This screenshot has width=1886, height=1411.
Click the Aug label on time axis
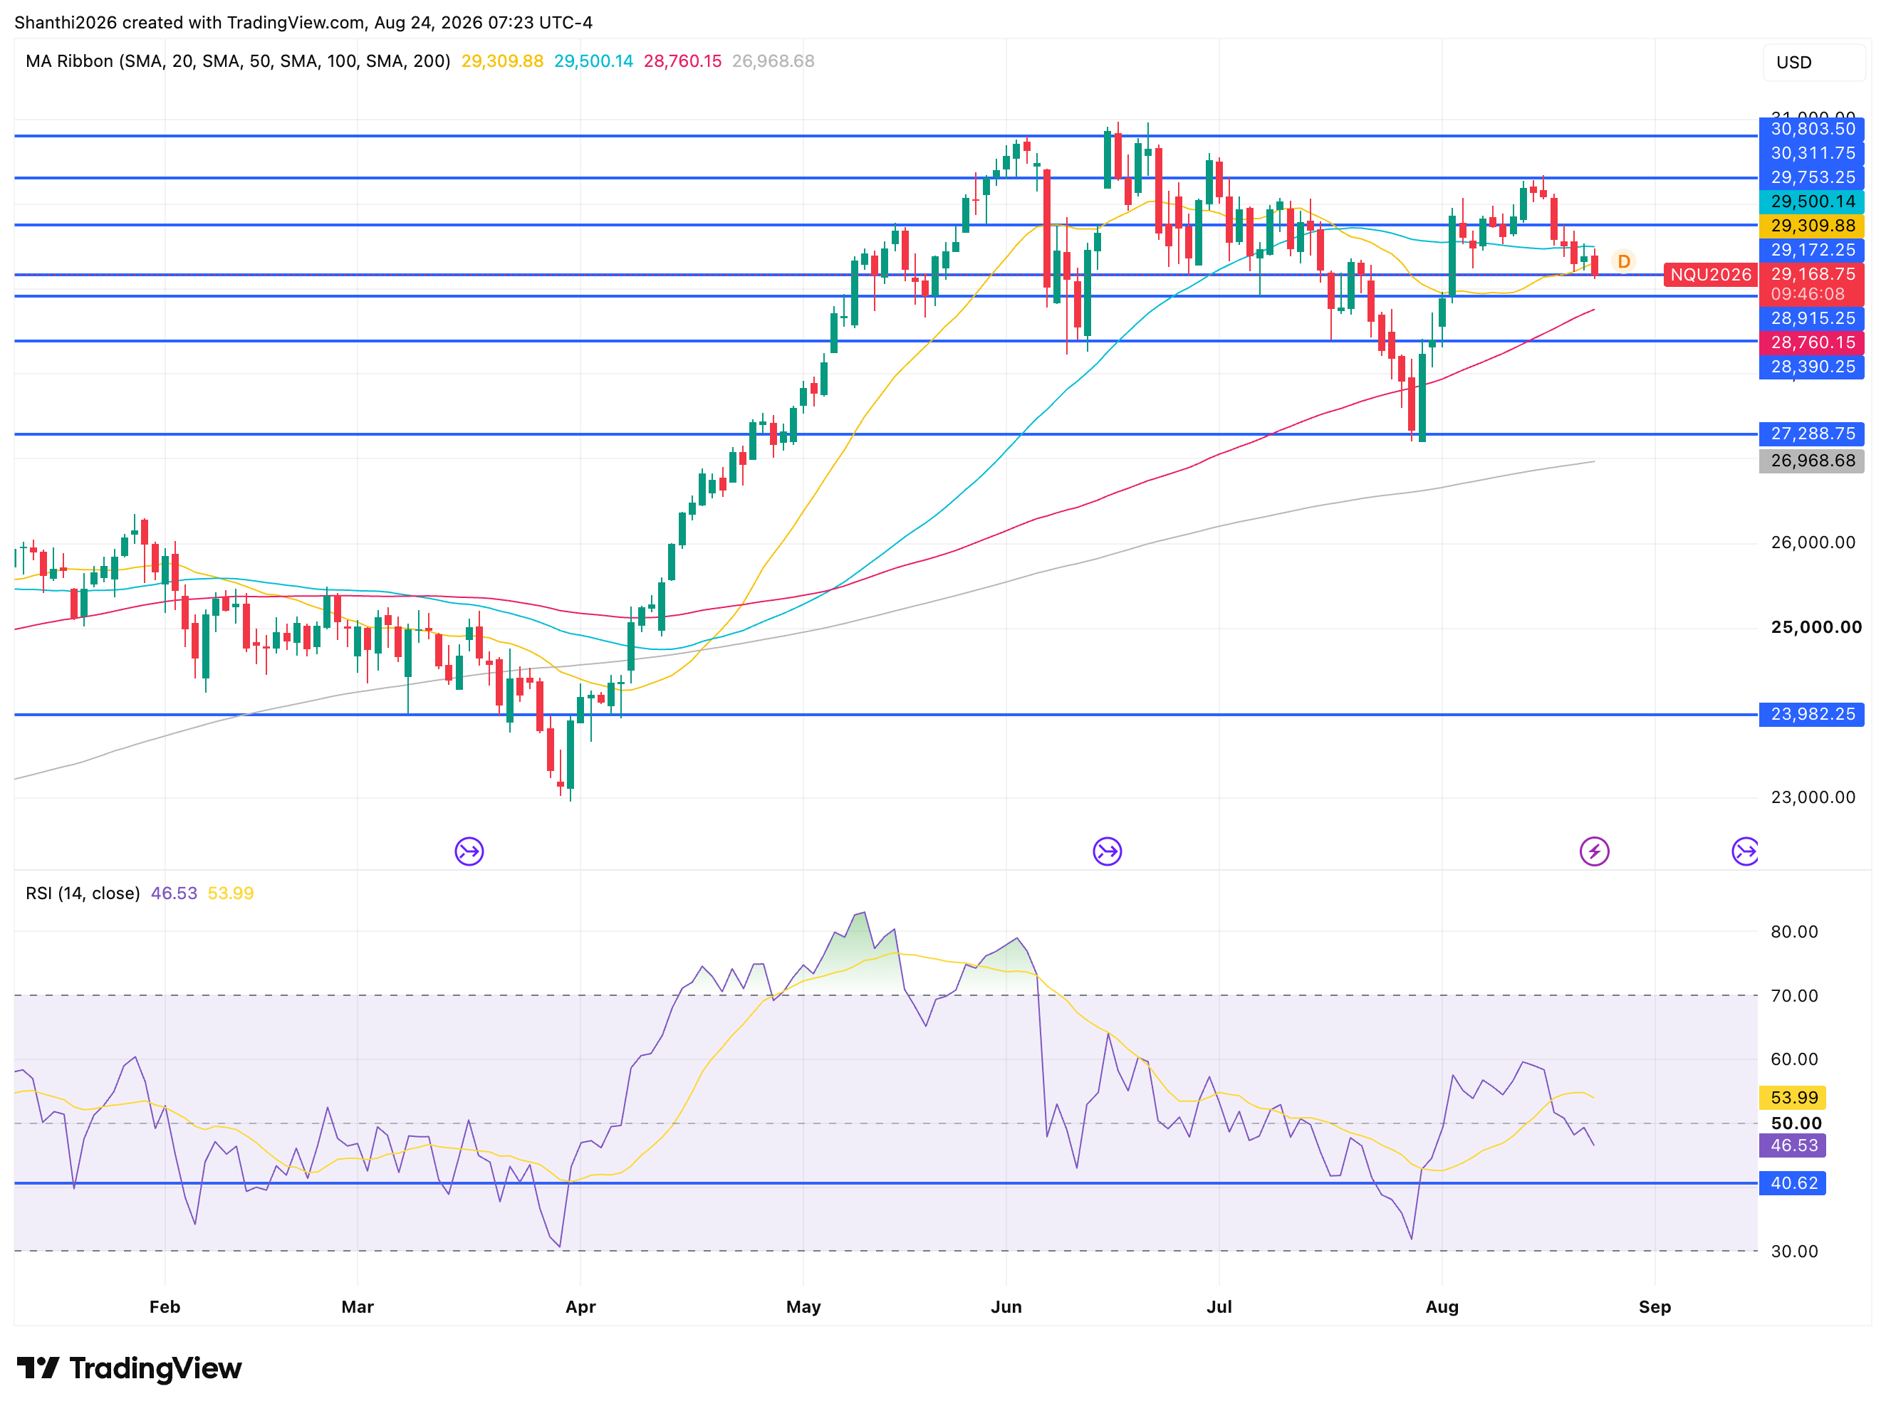tap(1442, 1307)
